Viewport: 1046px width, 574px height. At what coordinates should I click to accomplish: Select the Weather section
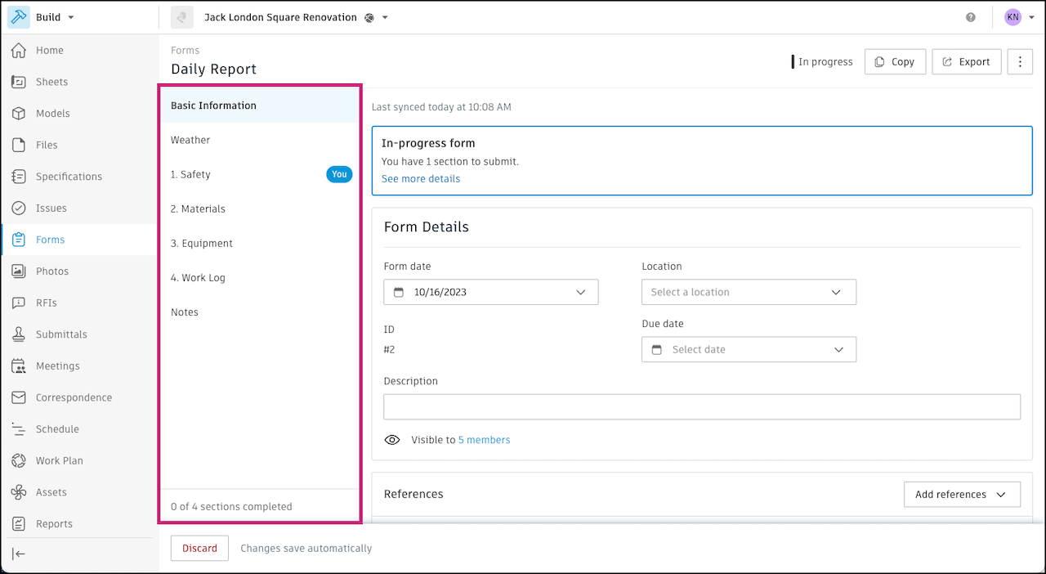[190, 140]
